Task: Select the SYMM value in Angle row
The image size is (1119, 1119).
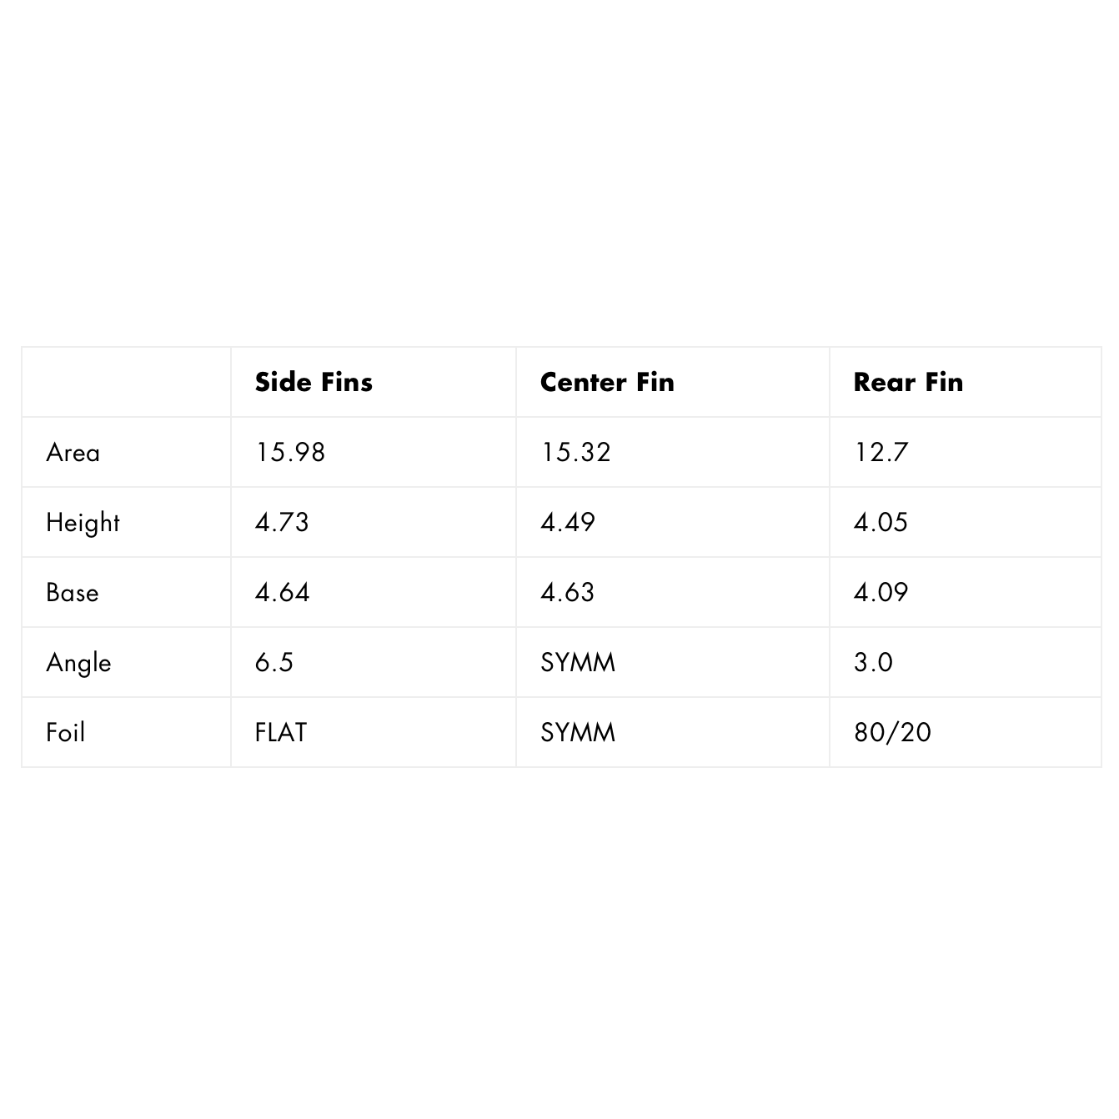Action: click(578, 663)
